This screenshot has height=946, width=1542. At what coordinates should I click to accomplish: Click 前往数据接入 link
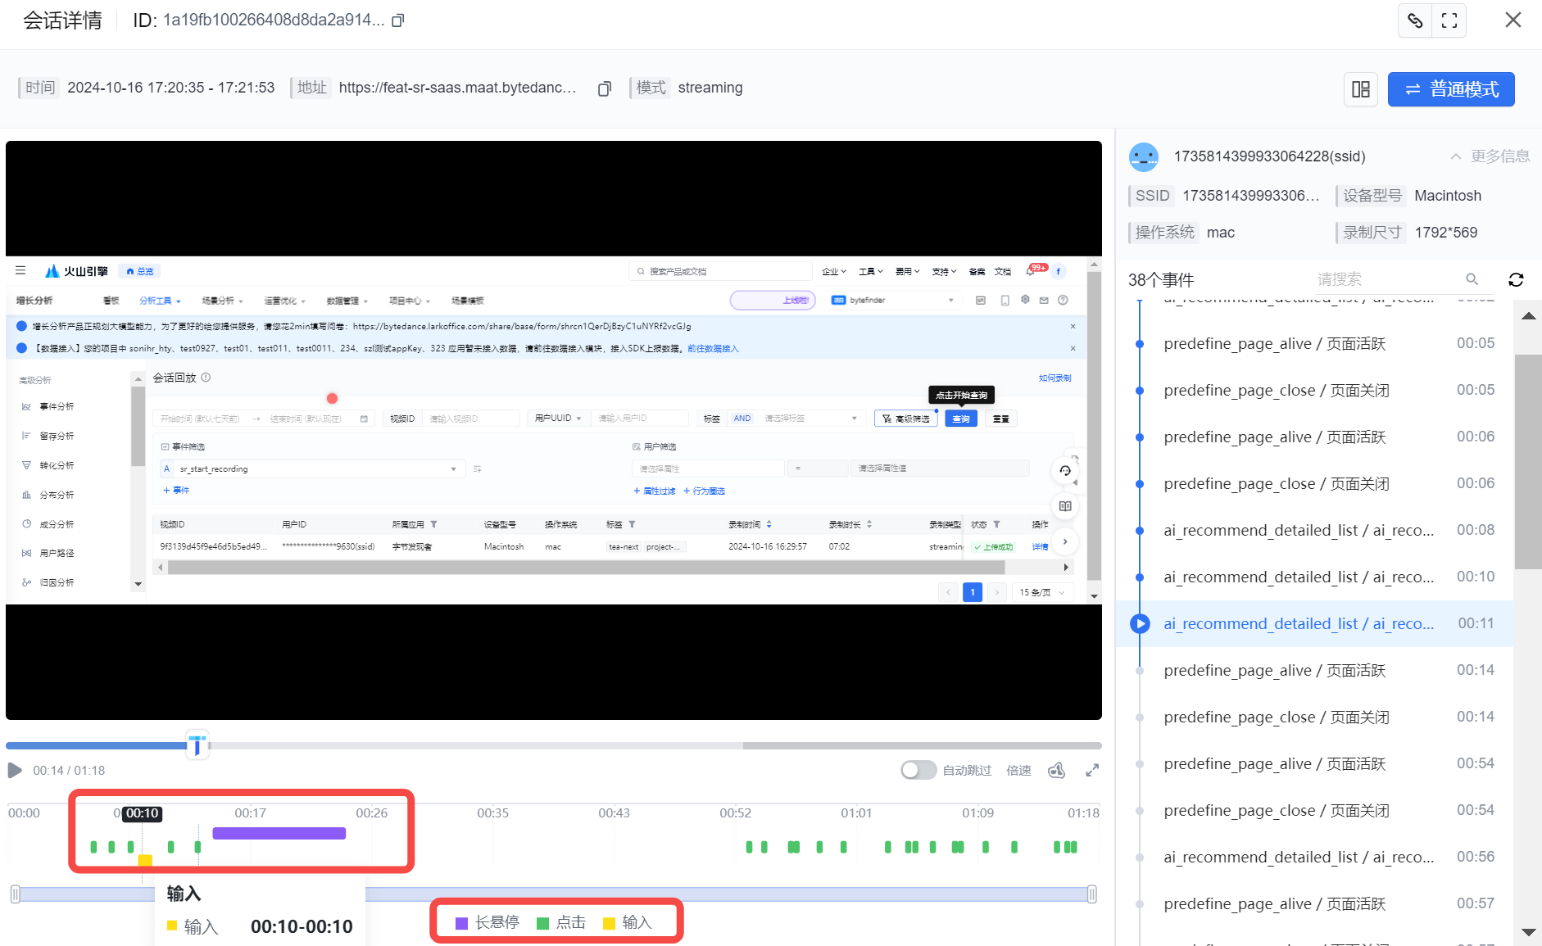(x=713, y=349)
